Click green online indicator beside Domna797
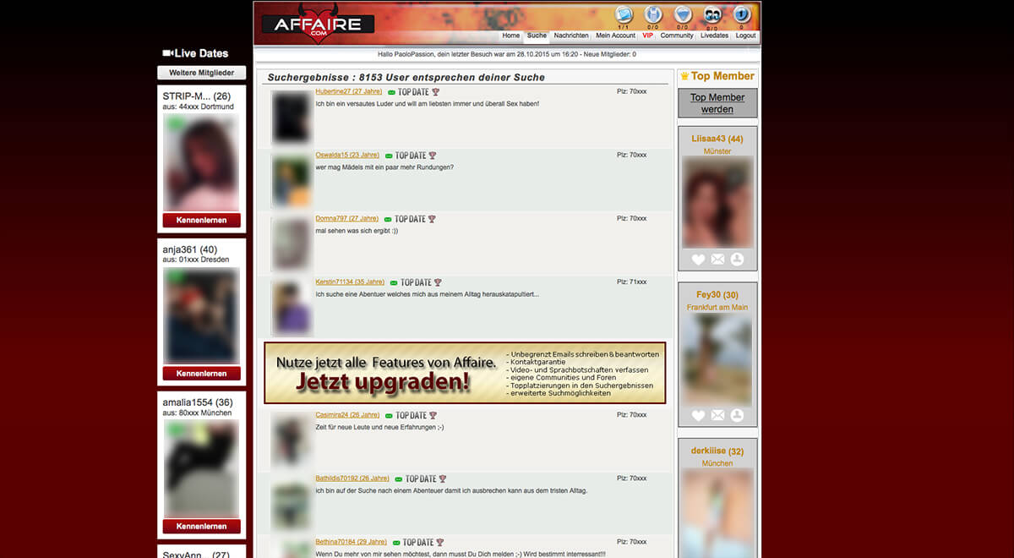1014x558 pixels. 388,219
